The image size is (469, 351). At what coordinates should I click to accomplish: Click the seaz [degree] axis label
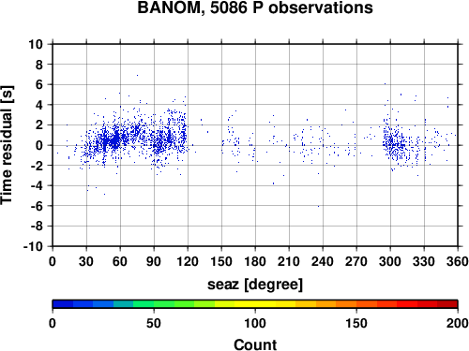(255, 285)
